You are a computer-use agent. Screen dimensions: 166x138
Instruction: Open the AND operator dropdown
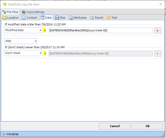pyautogui.click(x=35, y=41)
